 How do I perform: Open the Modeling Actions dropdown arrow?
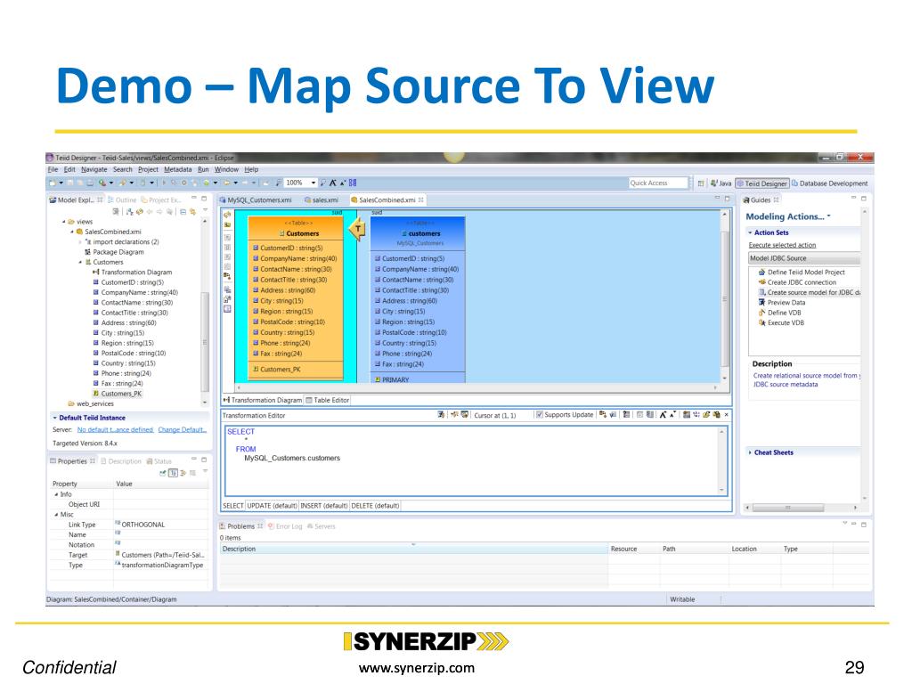(x=829, y=216)
